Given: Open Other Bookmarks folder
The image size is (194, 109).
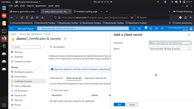Looking at the screenshot, I should tap(182, 23).
